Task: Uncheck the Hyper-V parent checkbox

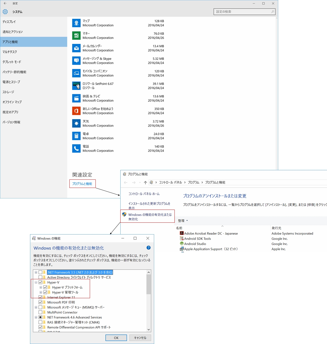Action: click(40, 282)
